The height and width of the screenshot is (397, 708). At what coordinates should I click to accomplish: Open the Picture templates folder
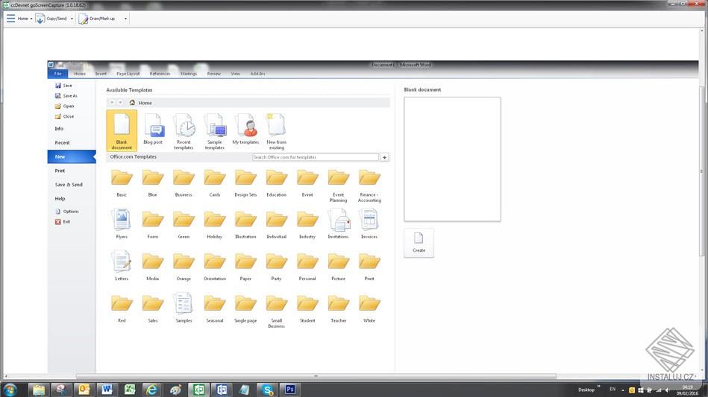(x=338, y=267)
